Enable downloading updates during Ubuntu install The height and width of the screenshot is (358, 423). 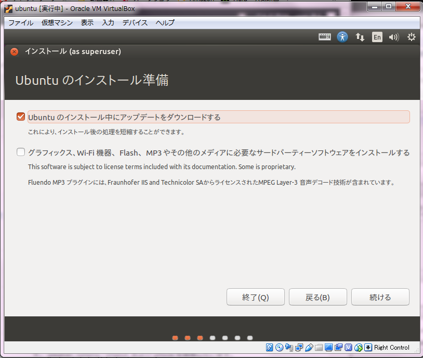click(x=21, y=117)
